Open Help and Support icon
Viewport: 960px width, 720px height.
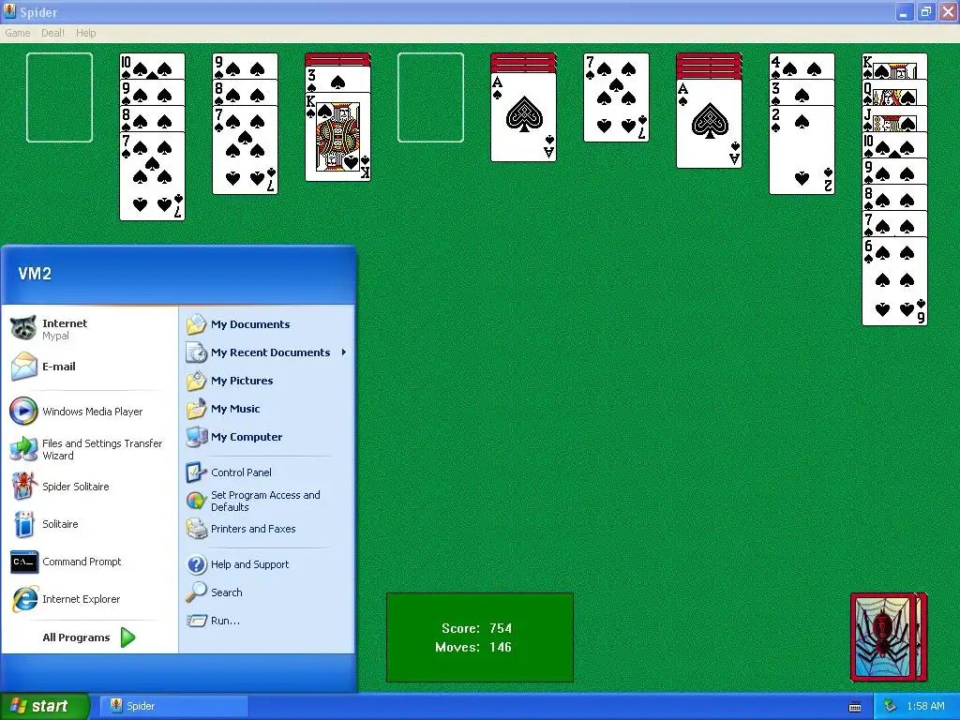pyautogui.click(x=197, y=563)
